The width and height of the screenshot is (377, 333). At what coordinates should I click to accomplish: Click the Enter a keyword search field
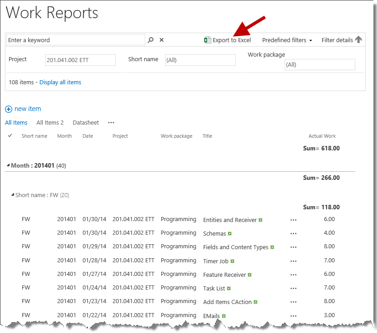pyautogui.click(x=76, y=40)
